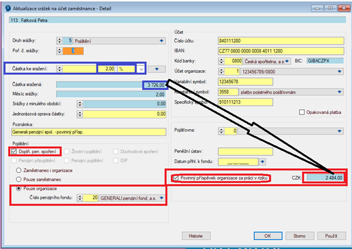Click the blue arrow button after percent field
The height and width of the screenshot is (249, 352).
tap(157, 68)
